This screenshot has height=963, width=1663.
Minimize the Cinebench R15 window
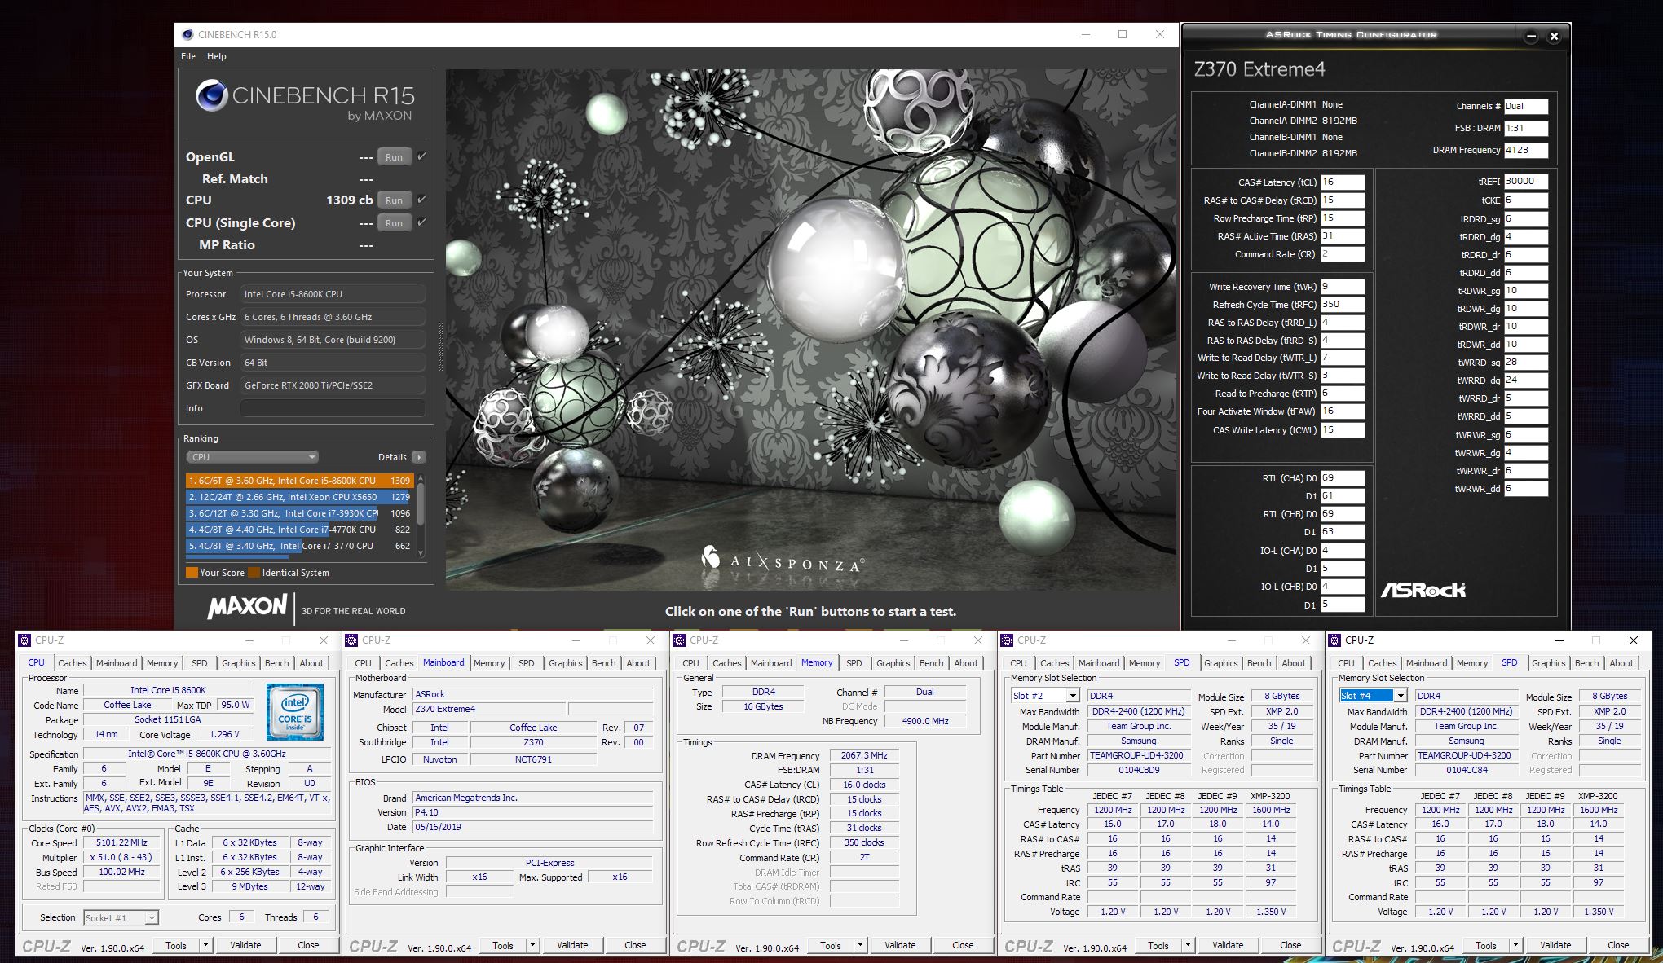click(x=1086, y=34)
